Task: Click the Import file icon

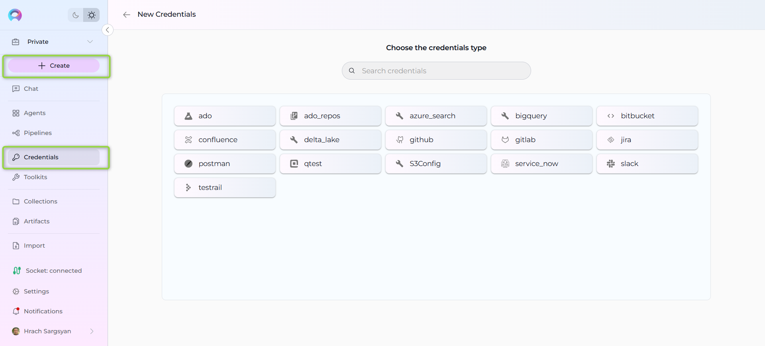Action: click(x=16, y=246)
